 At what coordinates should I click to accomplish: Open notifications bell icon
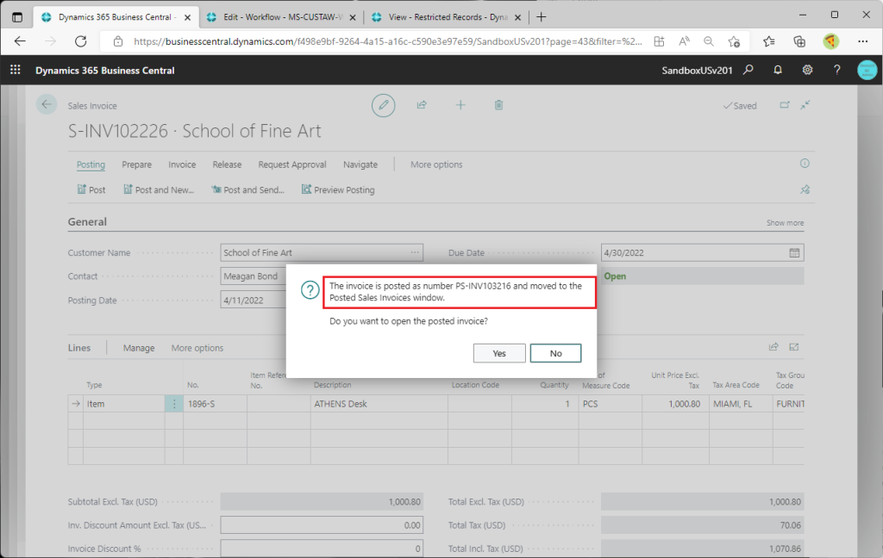(778, 70)
